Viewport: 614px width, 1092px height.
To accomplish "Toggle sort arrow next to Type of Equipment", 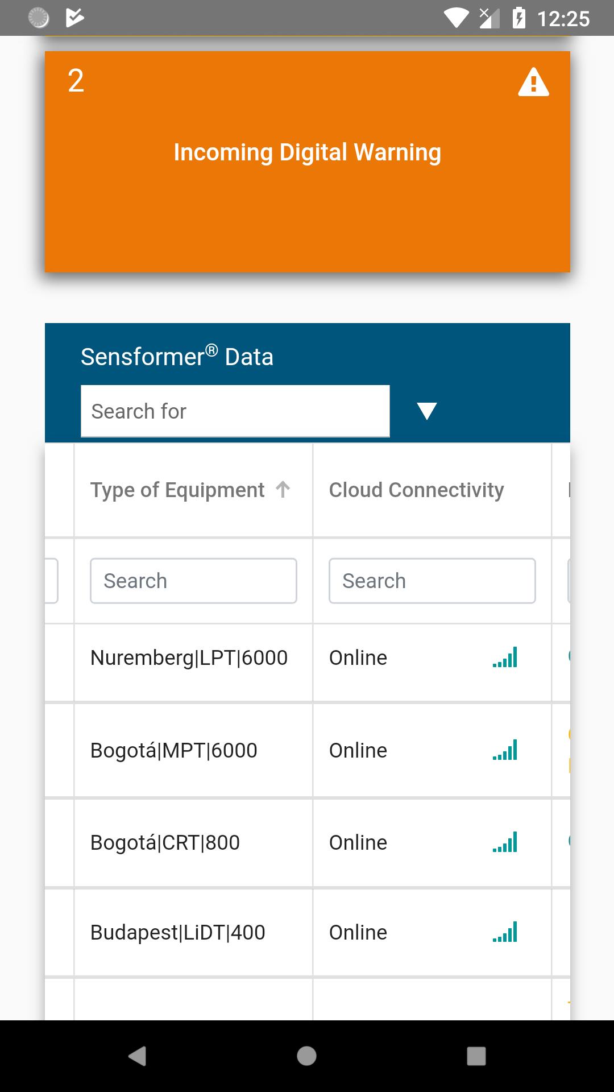I will point(283,489).
